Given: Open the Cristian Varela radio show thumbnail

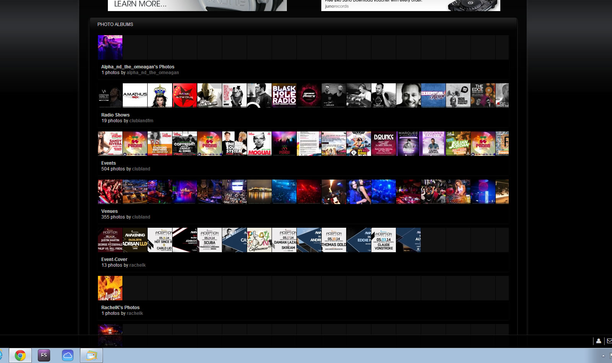Looking at the screenshot, I should (110, 96).
